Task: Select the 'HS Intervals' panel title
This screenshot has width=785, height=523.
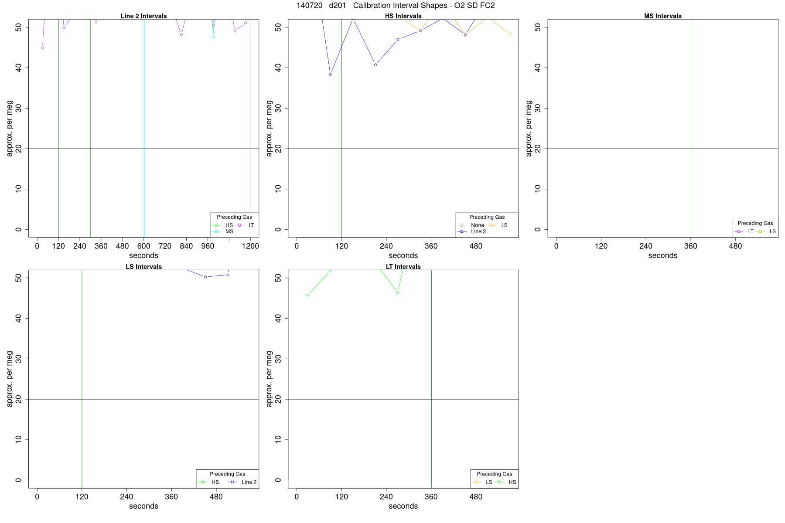Action: (403, 16)
